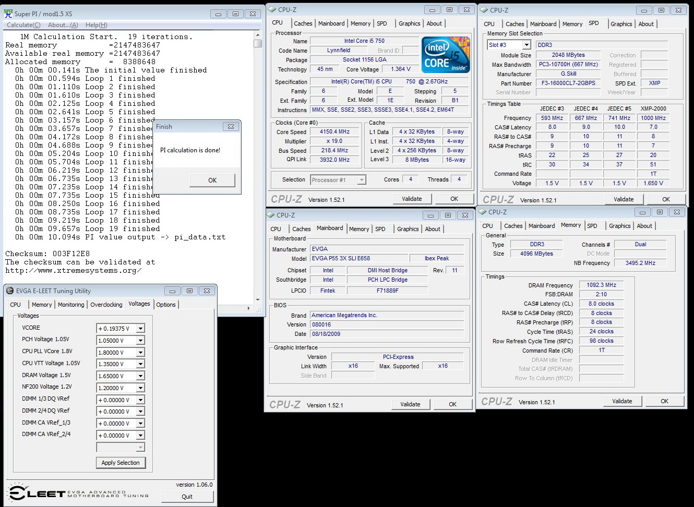The height and width of the screenshot is (507, 694).
Task: Expand the DIMM CA VRef_1/3 dropdown
Action: (140, 424)
